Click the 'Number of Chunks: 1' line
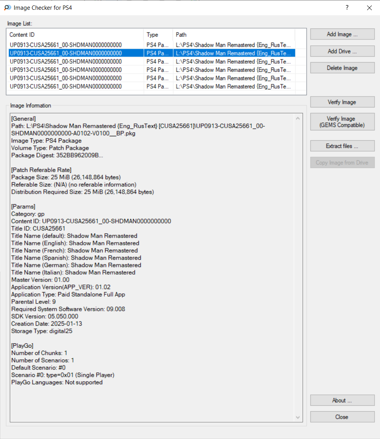This screenshot has height=439, width=380. (39, 353)
